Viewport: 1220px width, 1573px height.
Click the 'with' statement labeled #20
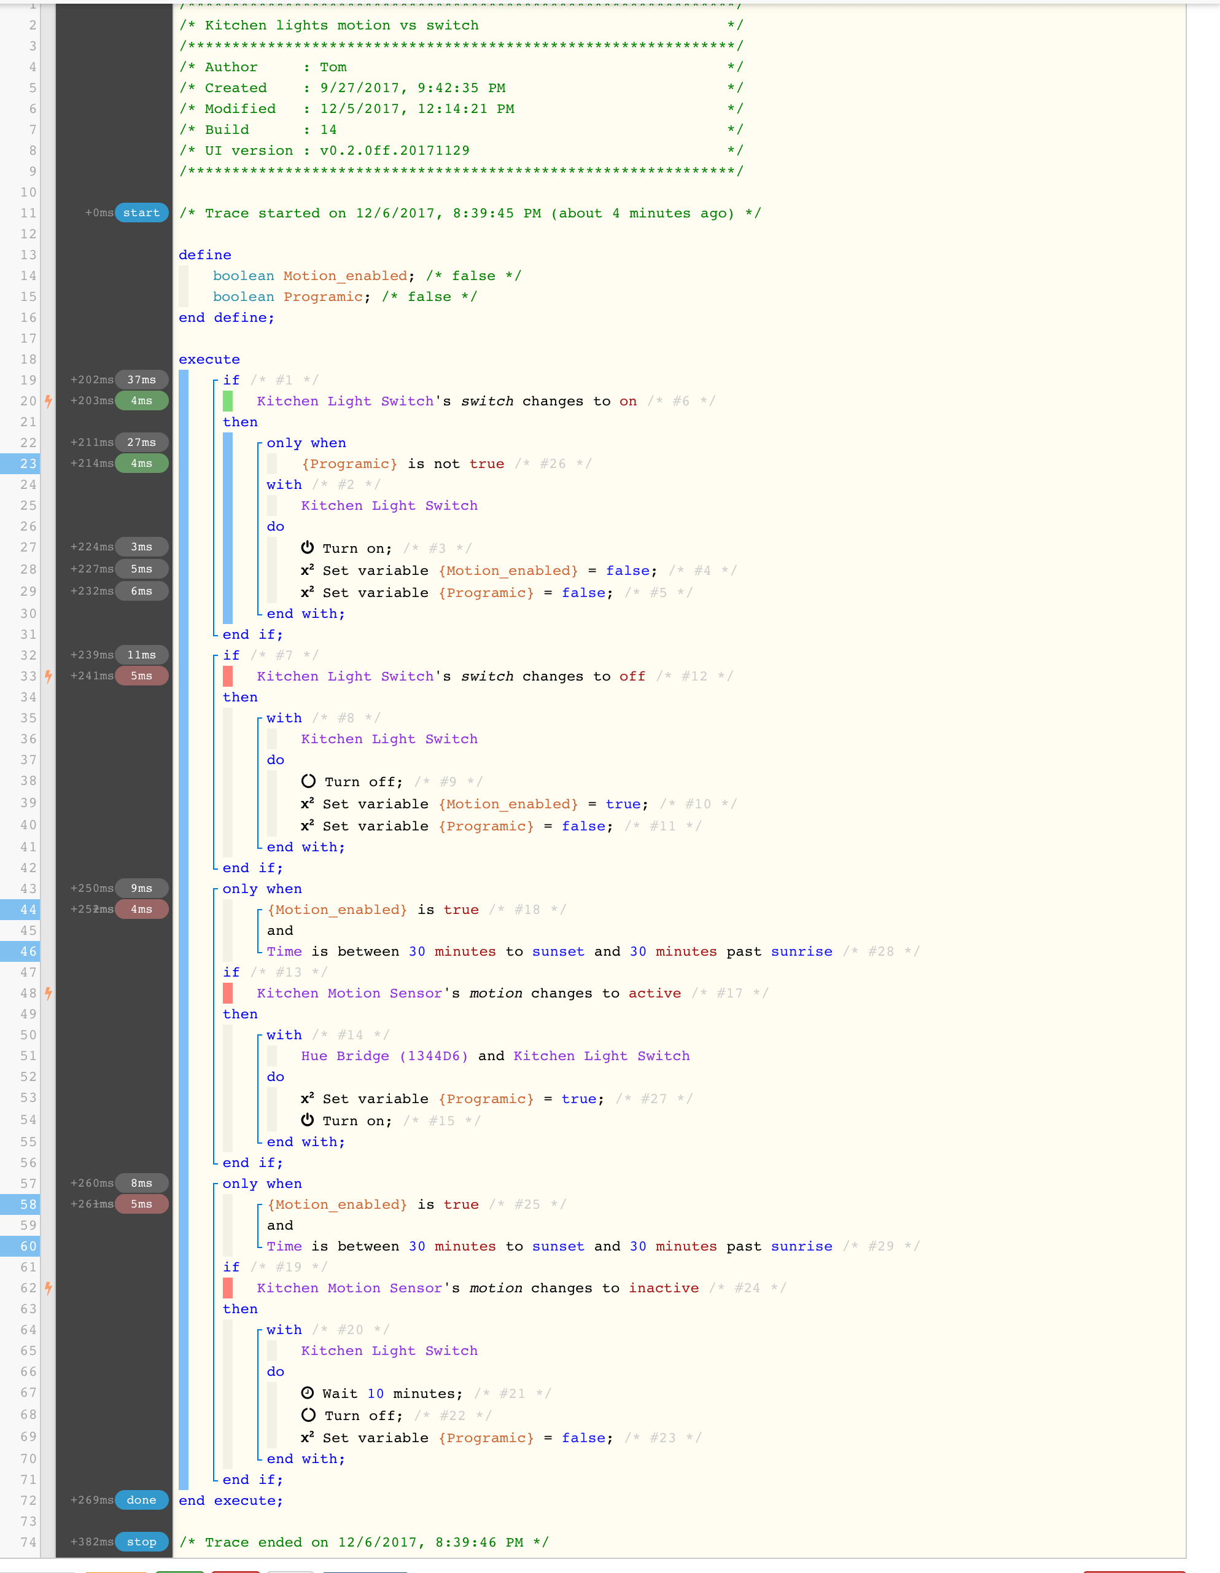click(x=284, y=1330)
